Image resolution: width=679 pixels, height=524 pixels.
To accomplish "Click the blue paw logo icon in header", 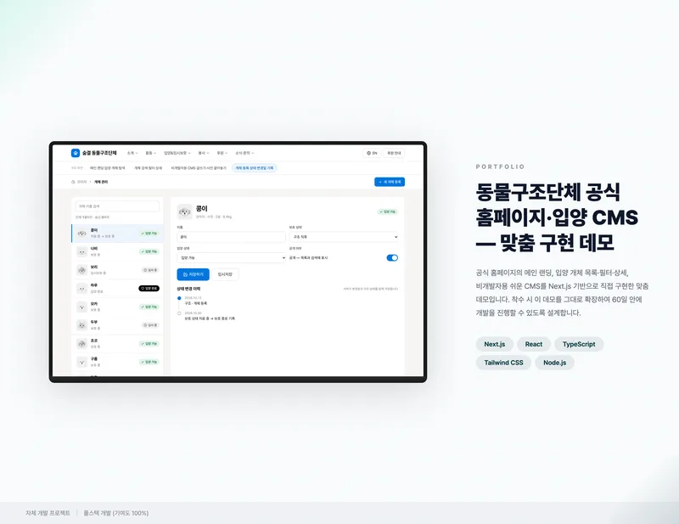I will tap(76, 153).
